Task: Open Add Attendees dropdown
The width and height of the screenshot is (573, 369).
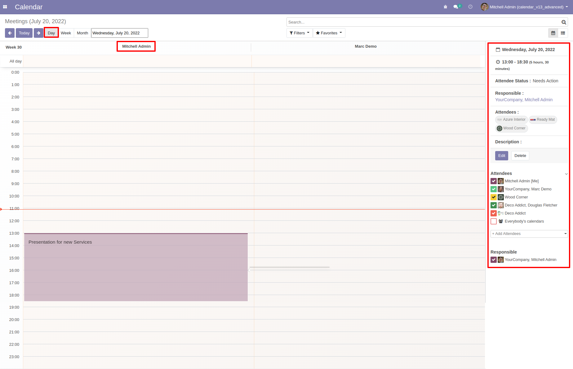Action: coord(529,234)
